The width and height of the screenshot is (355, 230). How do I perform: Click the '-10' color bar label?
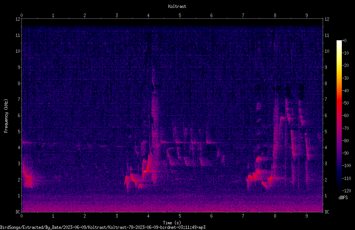[x=346, y=53]
